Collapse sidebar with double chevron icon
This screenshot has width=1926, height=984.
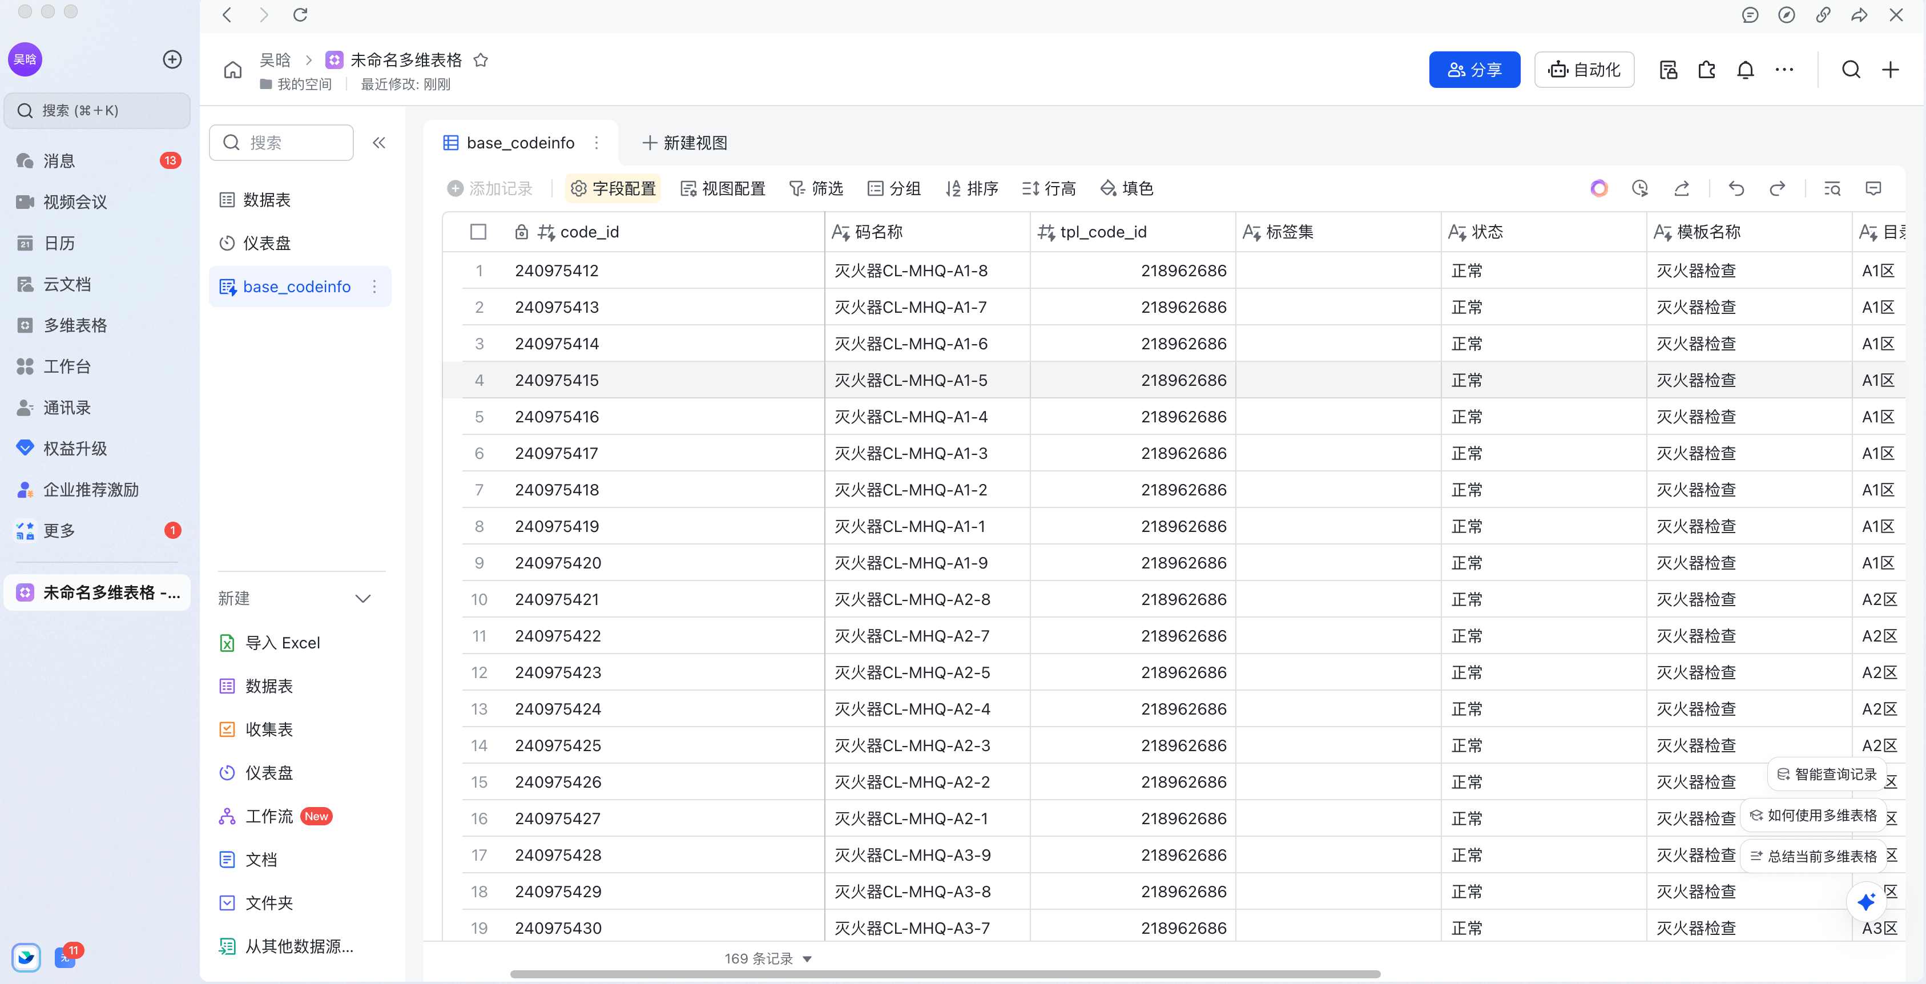(x=379, y=143)
